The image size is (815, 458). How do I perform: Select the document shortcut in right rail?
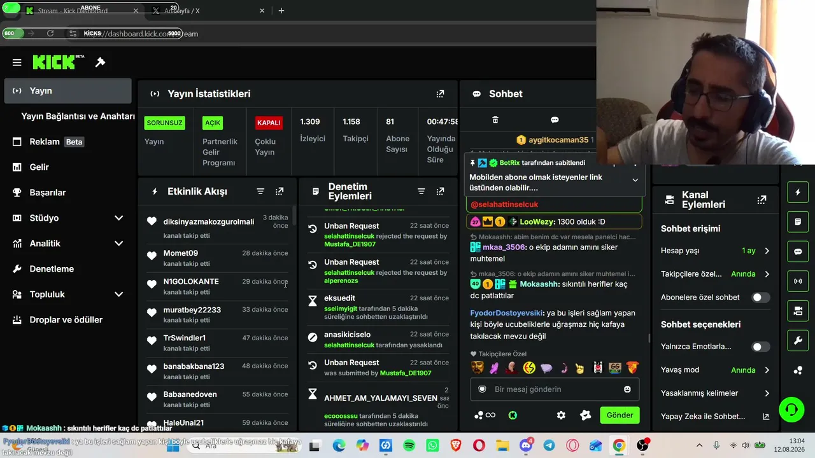point(798,222)
